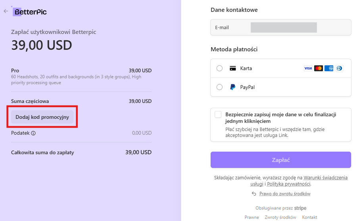The width and height of the screenshot is (357, 221).
Task: Click the tax info icon
Action: click(33, 133)
